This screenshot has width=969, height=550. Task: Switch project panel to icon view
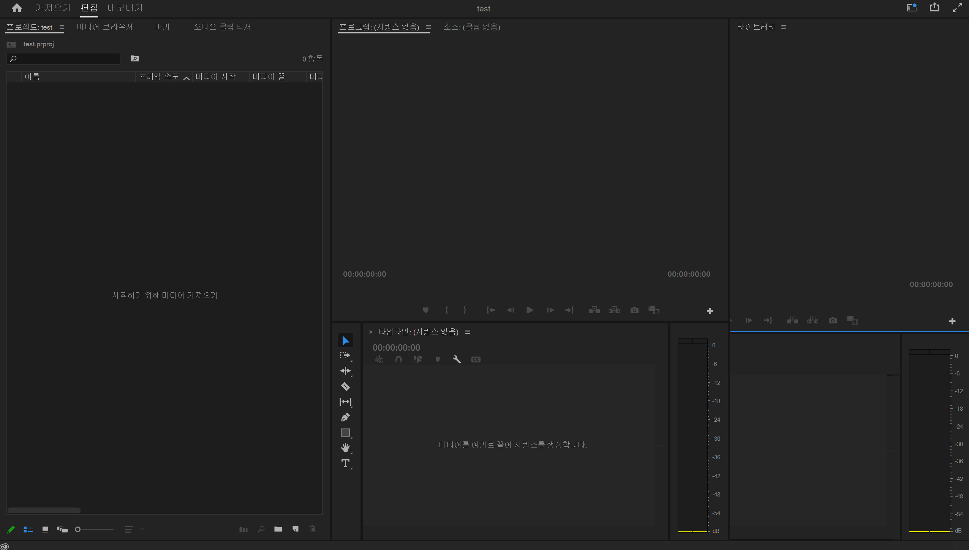pos(45,529)
